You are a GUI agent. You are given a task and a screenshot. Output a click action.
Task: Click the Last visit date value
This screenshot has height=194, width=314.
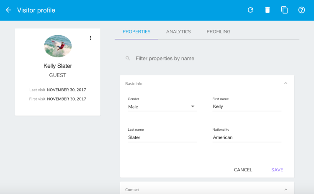[67, 90]
